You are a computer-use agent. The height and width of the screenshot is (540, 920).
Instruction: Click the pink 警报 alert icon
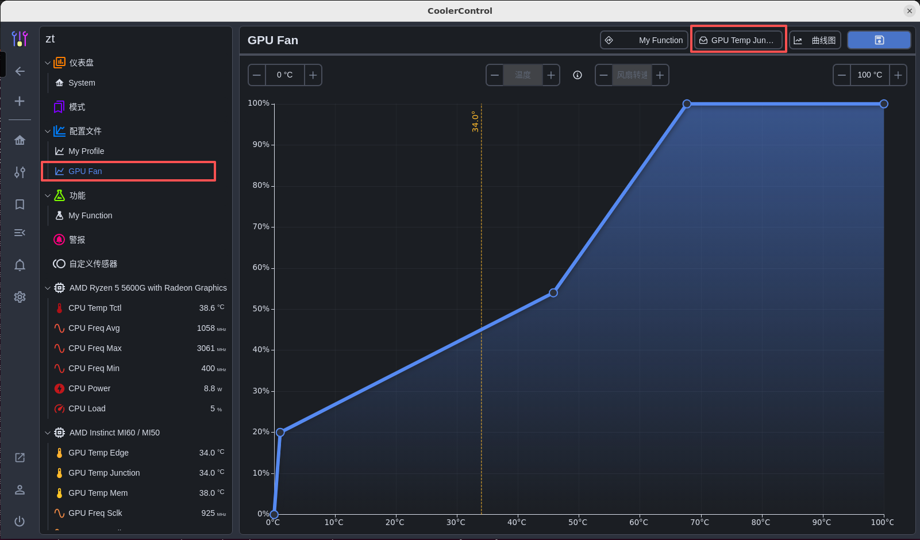[59, 240]
